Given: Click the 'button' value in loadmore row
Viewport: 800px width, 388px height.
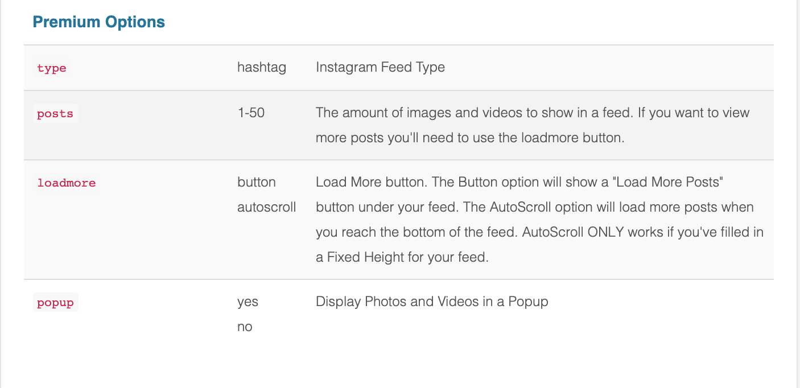Looking at the screenshot, I should 257,182.
